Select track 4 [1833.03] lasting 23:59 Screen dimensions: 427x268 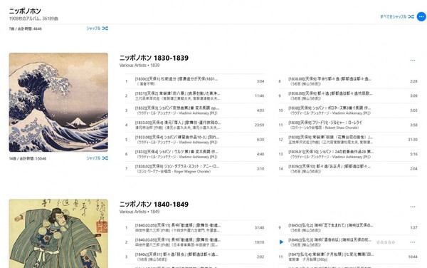195,125
